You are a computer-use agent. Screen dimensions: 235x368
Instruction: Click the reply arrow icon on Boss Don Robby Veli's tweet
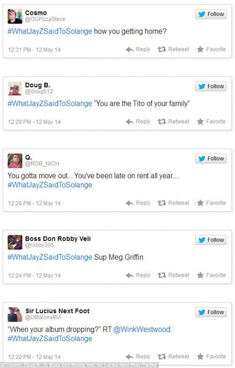click(x=129, y=275)
